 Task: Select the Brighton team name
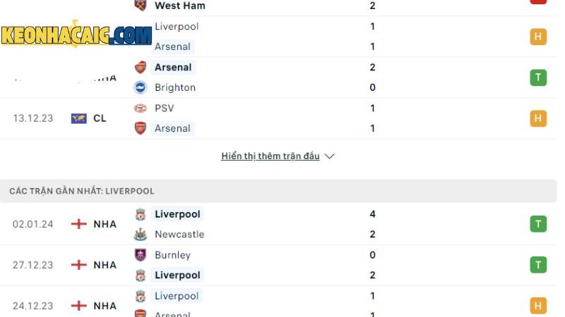(175, 87)
